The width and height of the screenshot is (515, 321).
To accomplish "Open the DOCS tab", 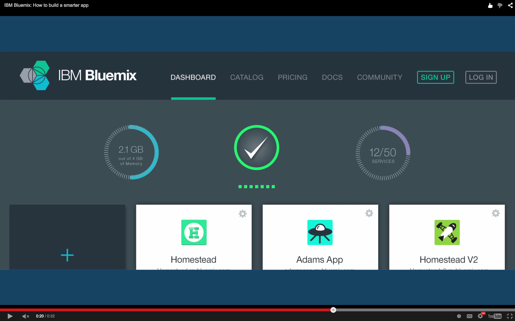I will pyautogui.click(x=332, y=77).
